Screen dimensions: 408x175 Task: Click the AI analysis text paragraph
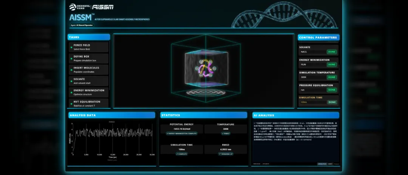pos(295,131)
